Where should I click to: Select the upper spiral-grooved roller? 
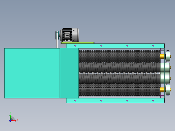coord(119,68)
